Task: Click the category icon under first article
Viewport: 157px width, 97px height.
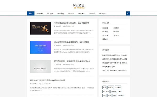Action: 54,26
